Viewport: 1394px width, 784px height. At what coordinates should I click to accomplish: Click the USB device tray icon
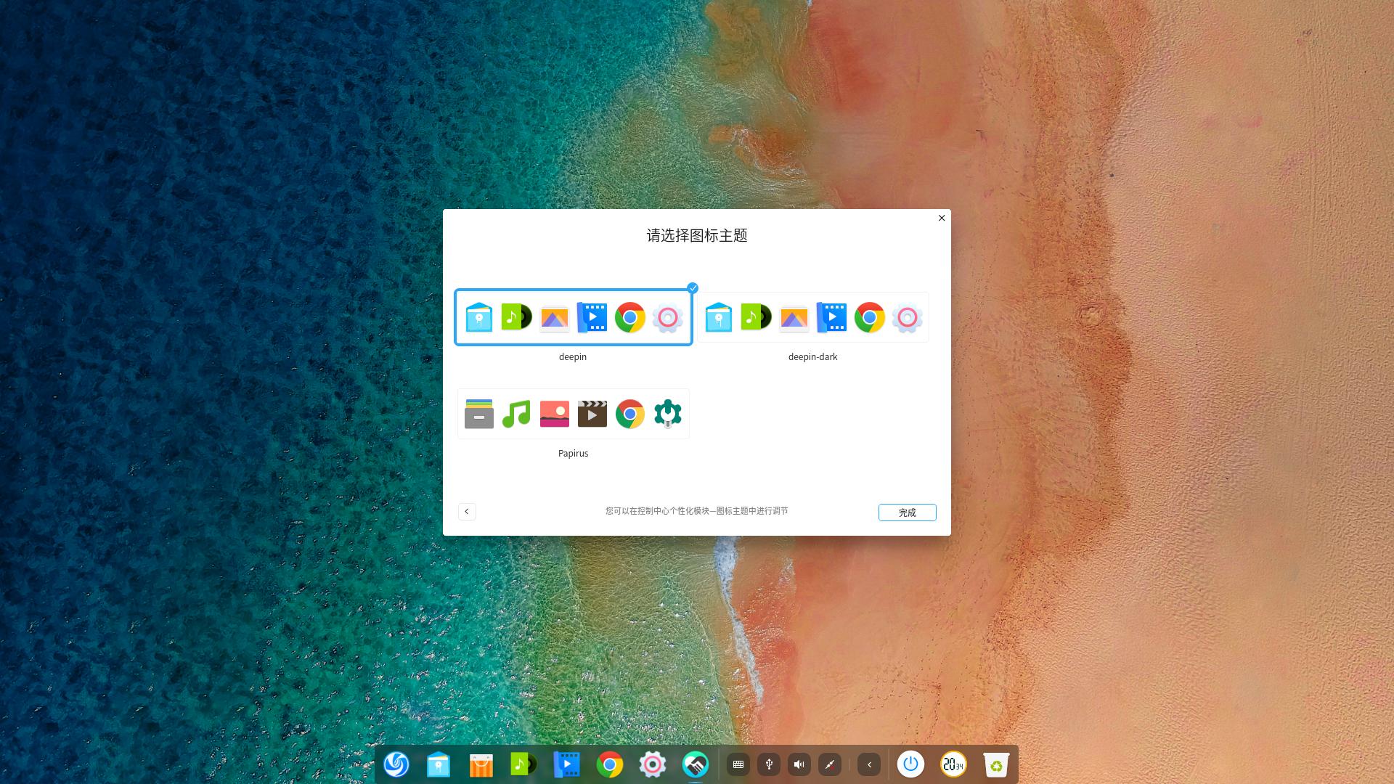(x=769, y=764)
